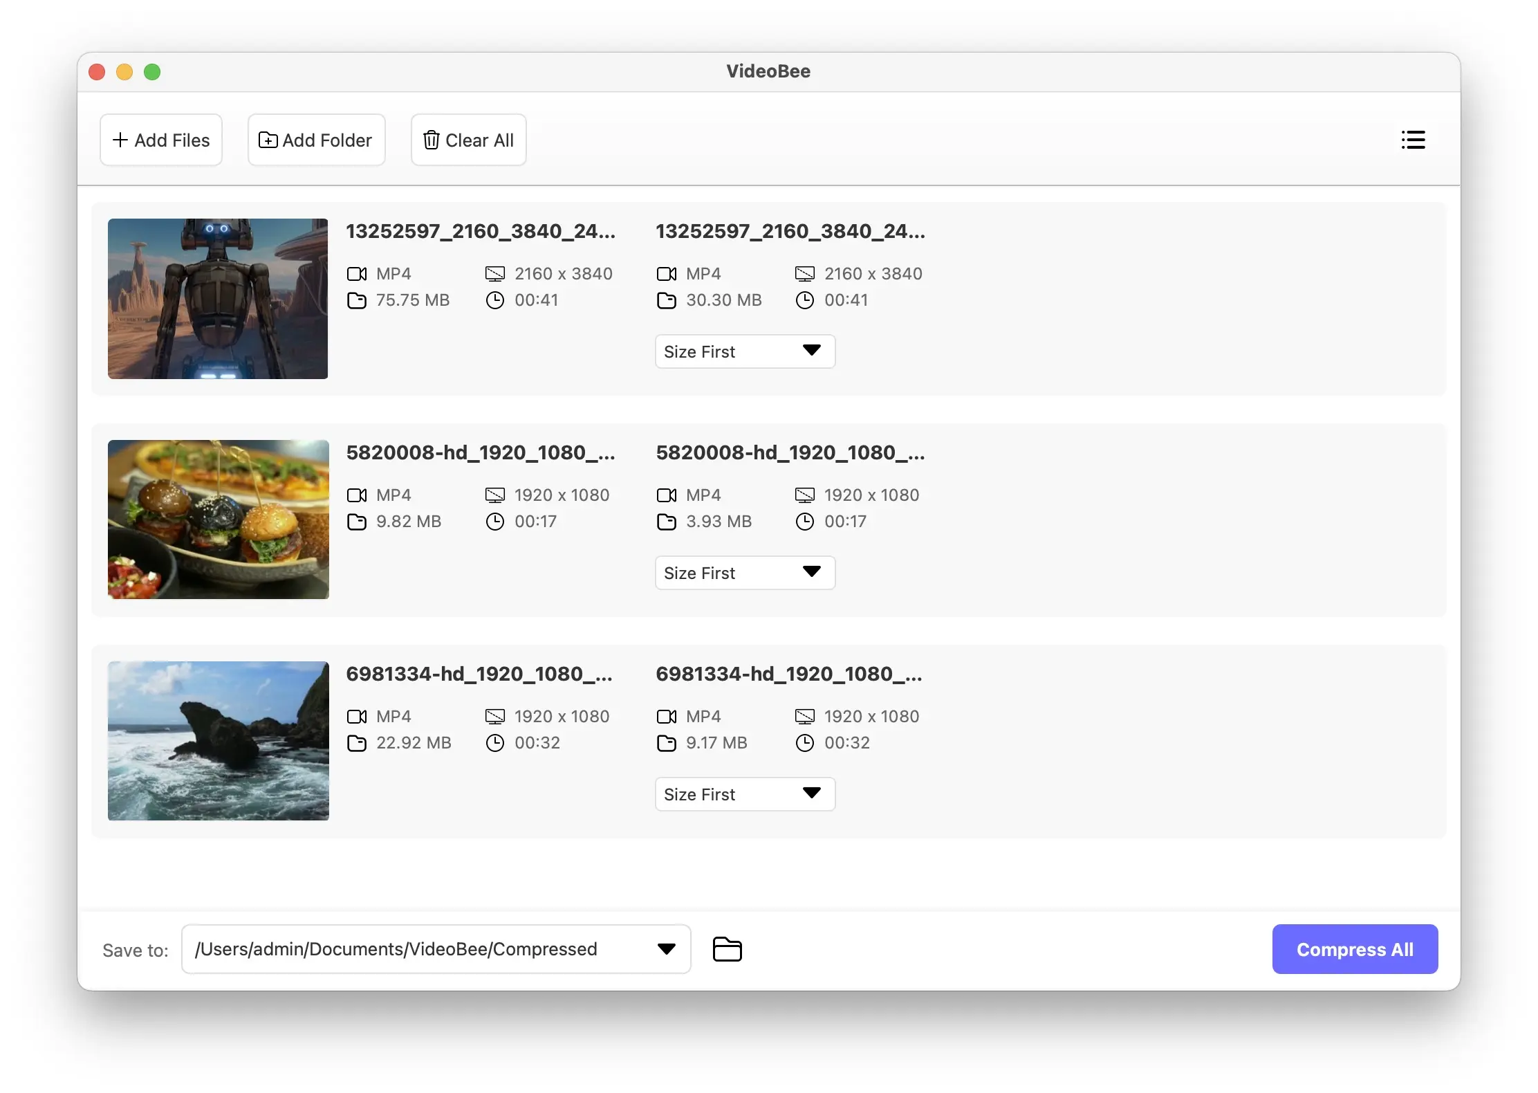1538x1093 pixels.
Task: Click the trash icon in Clear All
Action: click(x=431, y=140)
